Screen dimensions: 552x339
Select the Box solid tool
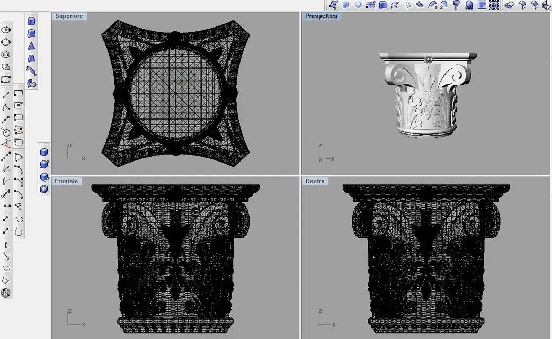pyautogui.click(x=44, y=152)
